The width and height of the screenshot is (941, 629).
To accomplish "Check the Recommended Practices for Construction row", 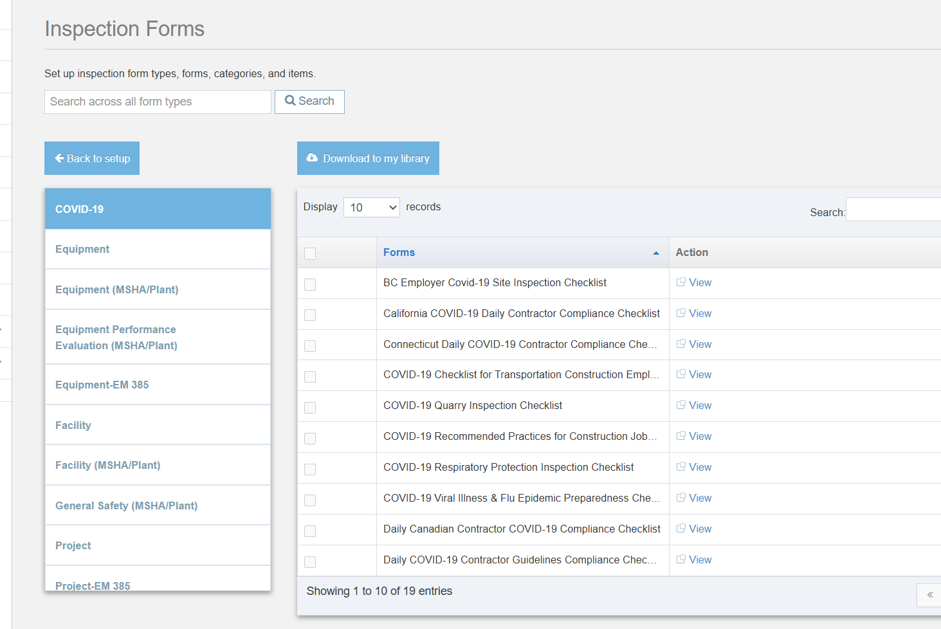I will tap(310, 439).
